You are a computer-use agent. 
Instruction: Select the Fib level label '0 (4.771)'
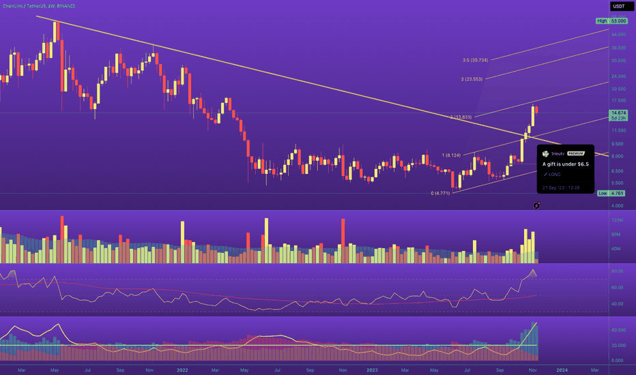441,194
